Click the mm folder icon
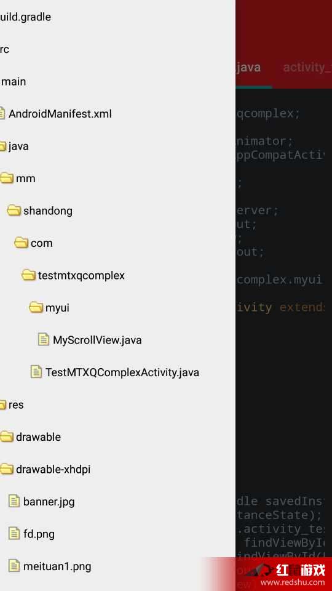Viewport: 332px width, 591px height. click(x=7, y=179)
